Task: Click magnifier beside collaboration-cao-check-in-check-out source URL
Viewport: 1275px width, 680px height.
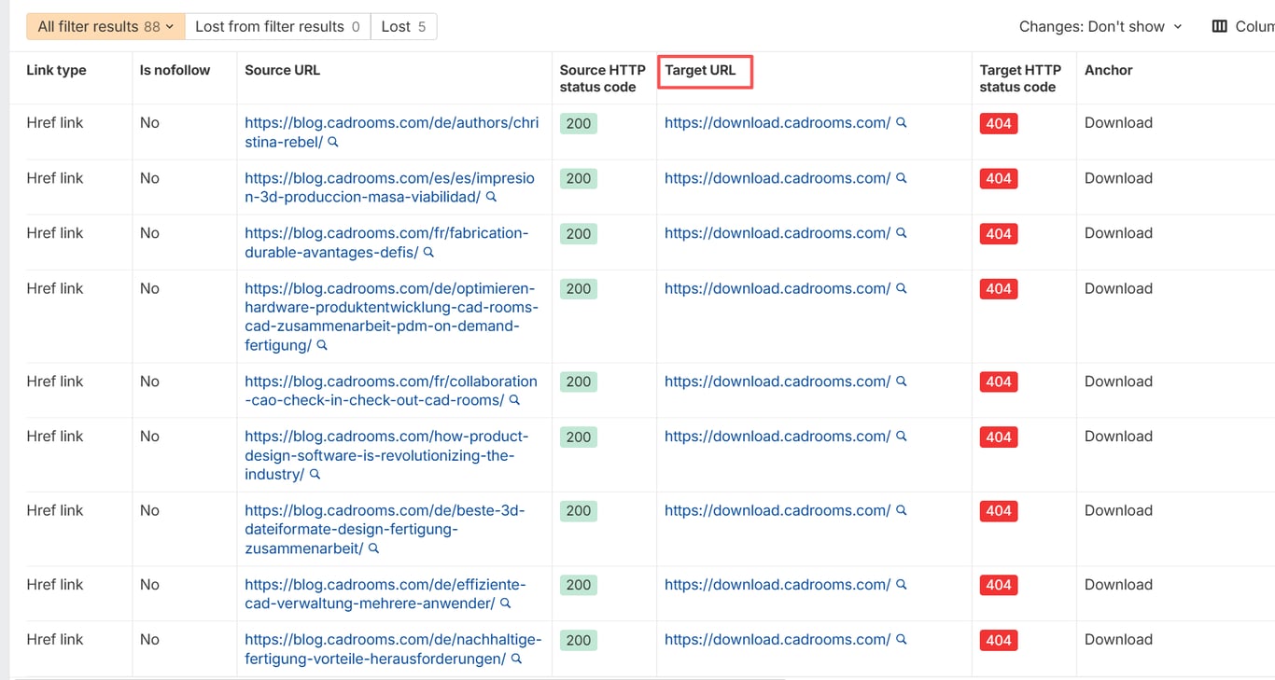Action: pyautogui.click(x=514, y=401)
